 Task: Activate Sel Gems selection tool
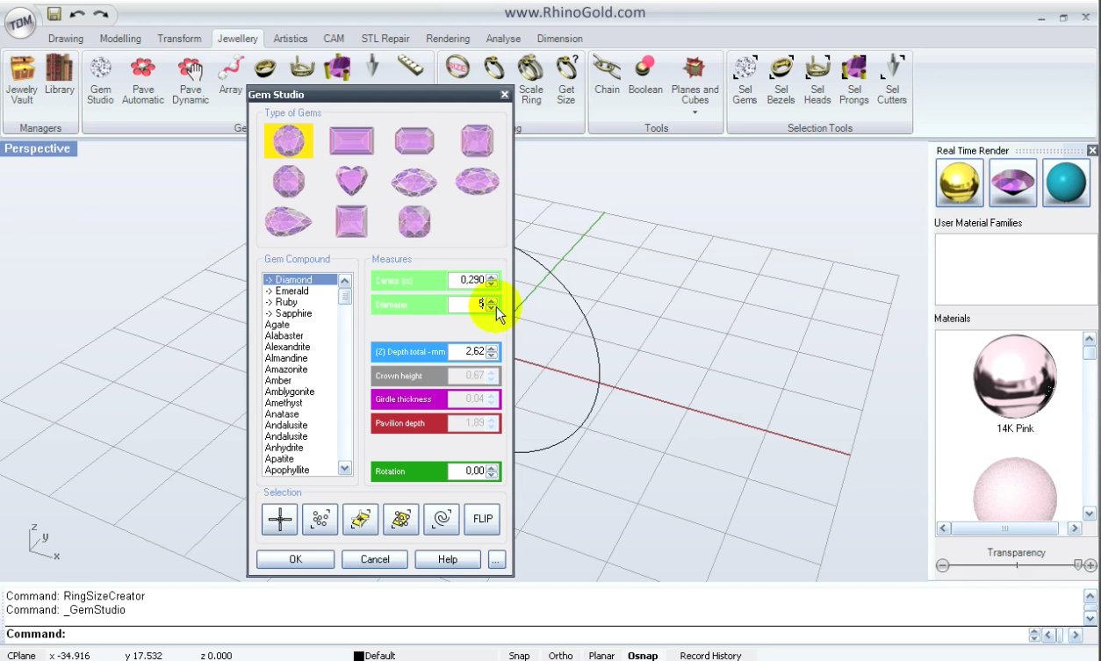745,80
